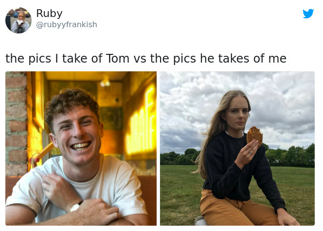Click the word "Tom" in the tweet
The width and height of the screenshot is (323, 231).
[x=118, y=58]
